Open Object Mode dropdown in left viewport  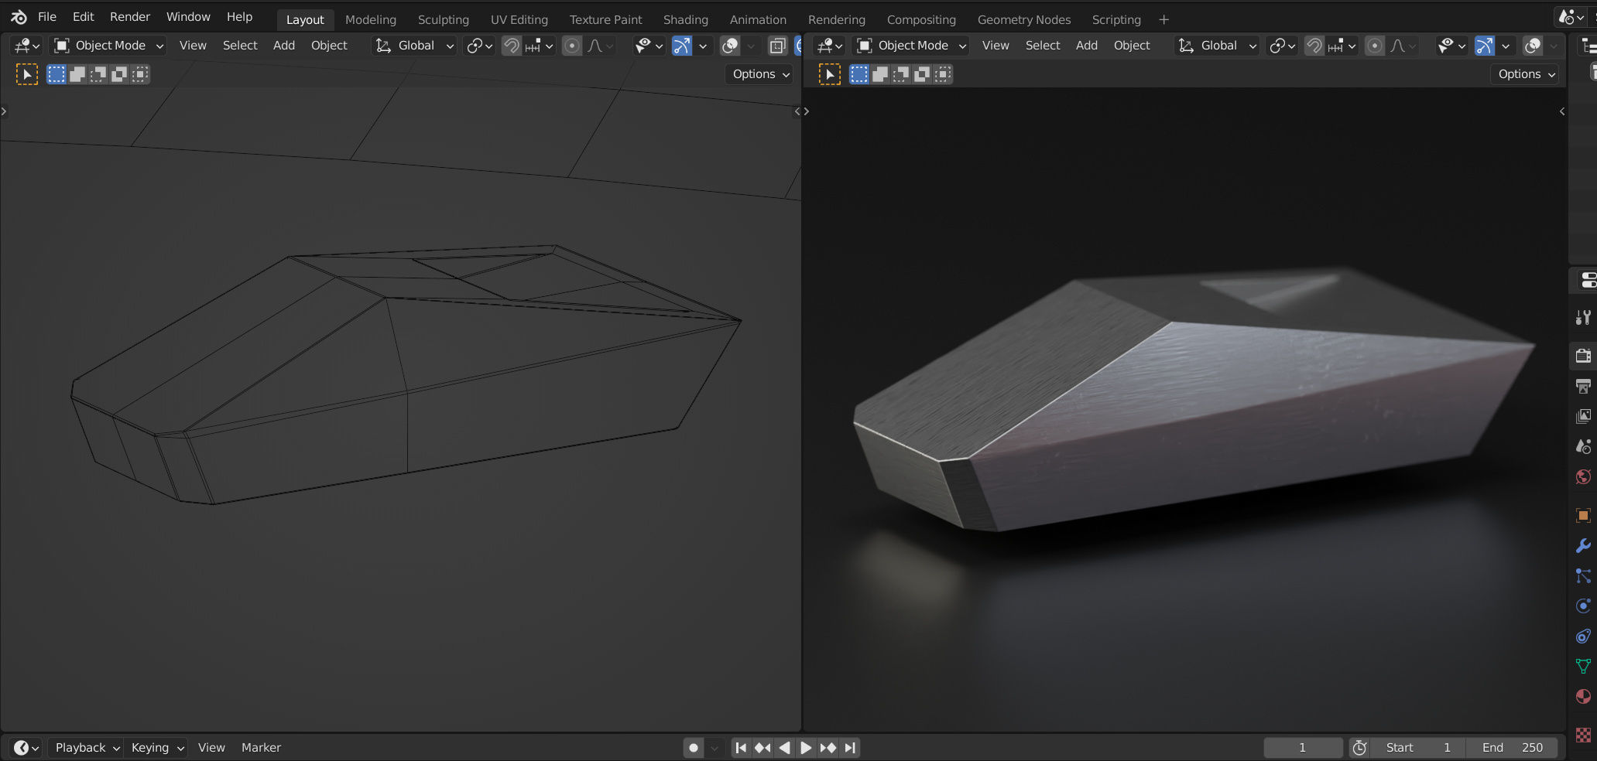pyautogui.click(x=108, y=46)
